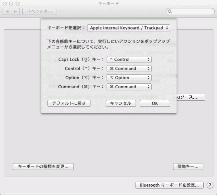Click the window zoom button
This screenshot has width=217, height=195.
pos(18,4)
